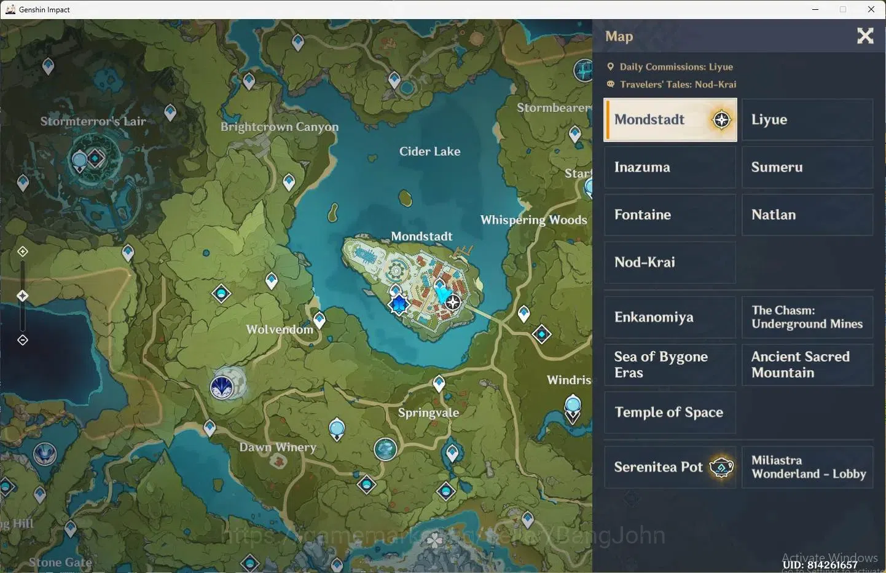Zoom in using the plus map control

[x=23, y=251]
